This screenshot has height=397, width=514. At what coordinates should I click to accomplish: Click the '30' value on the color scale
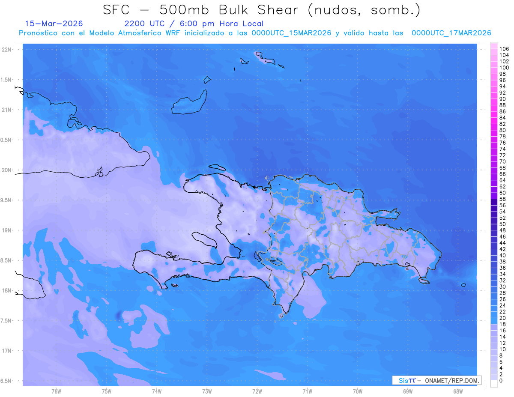(503, 287)
